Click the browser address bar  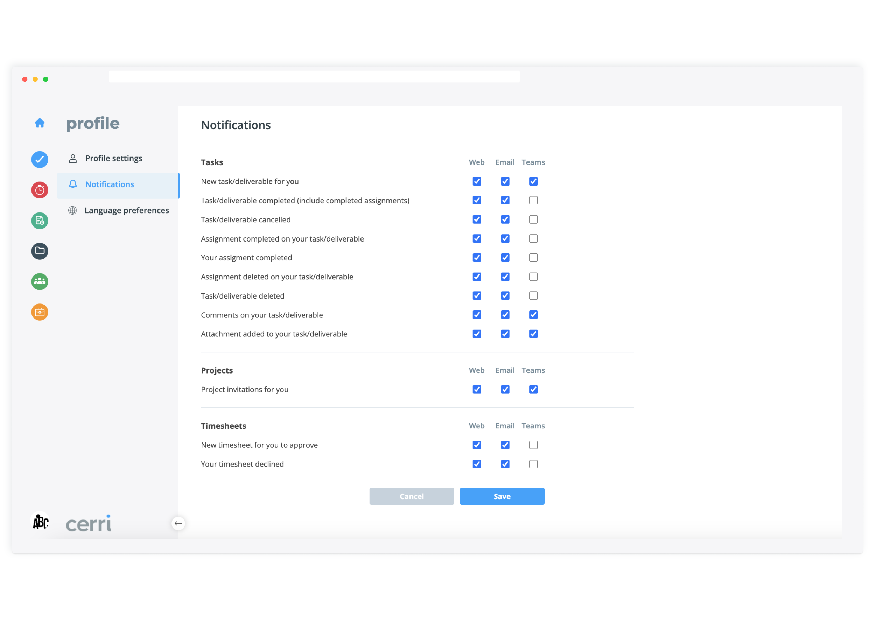tap(314, 77)
